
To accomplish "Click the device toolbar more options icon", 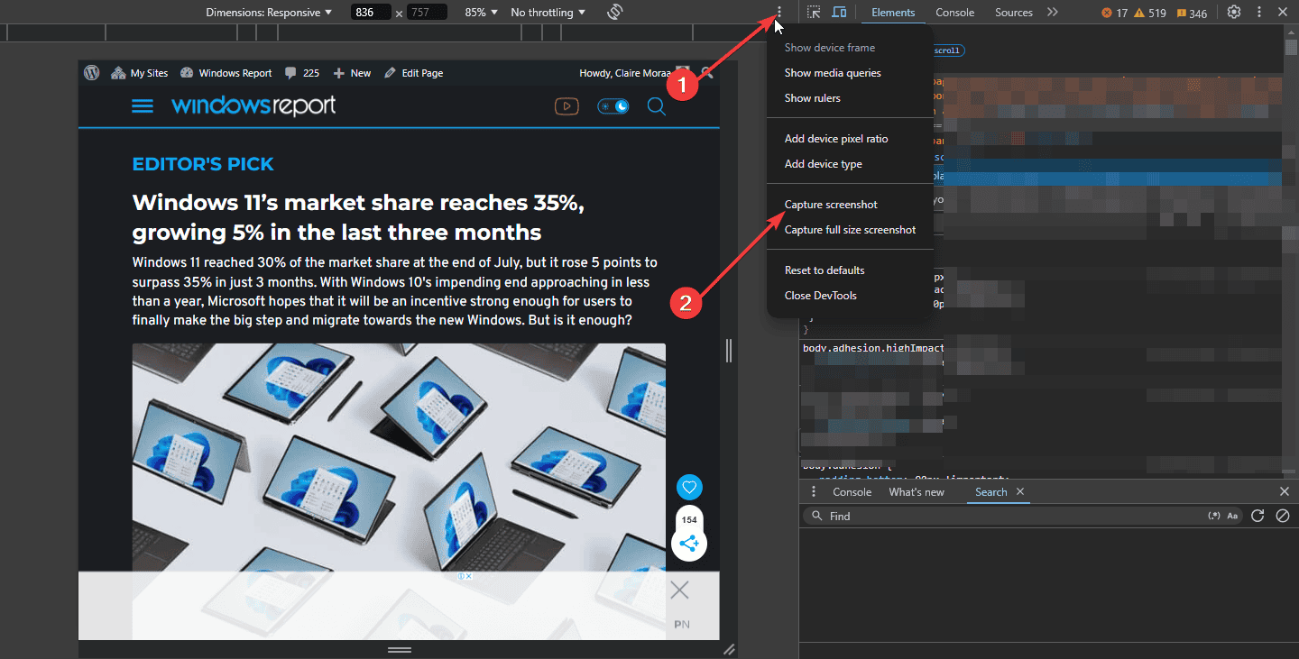I will (x=779, y=12).
